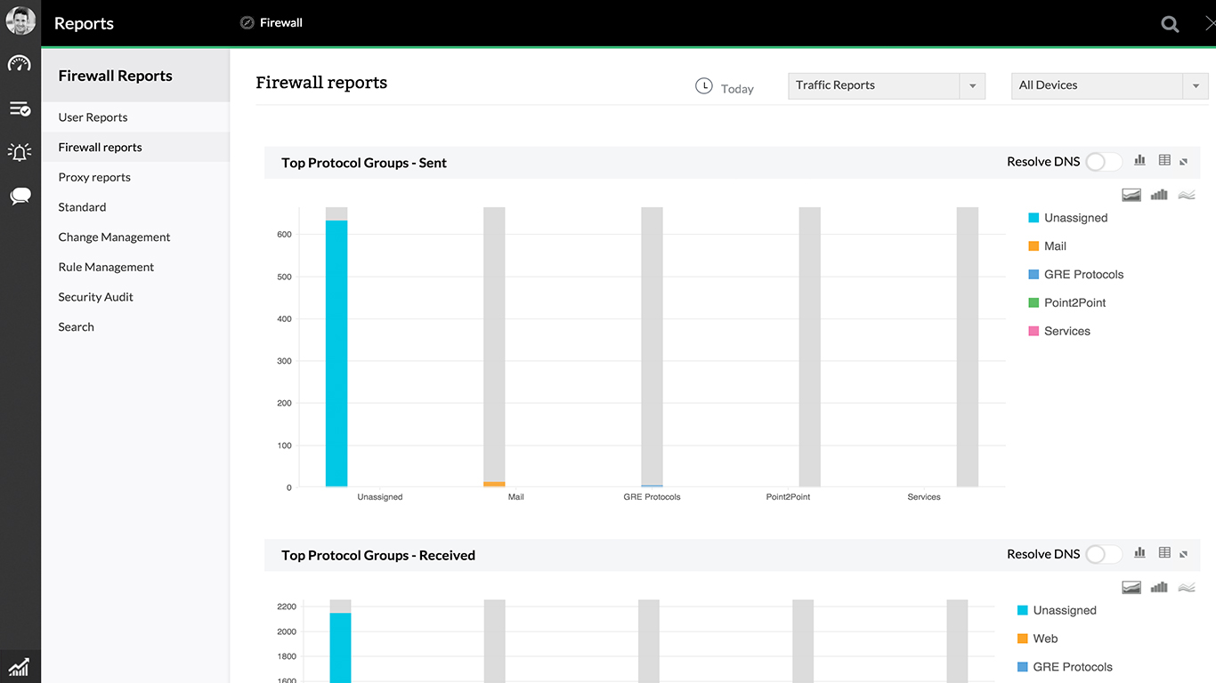Open the All Devices dropdown

pos(1110,85)
